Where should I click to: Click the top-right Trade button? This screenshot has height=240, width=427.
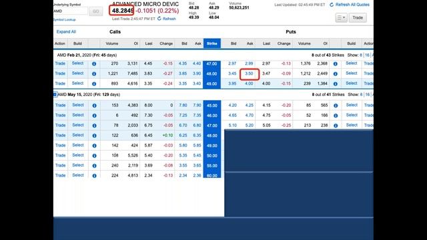click(358, 18)
